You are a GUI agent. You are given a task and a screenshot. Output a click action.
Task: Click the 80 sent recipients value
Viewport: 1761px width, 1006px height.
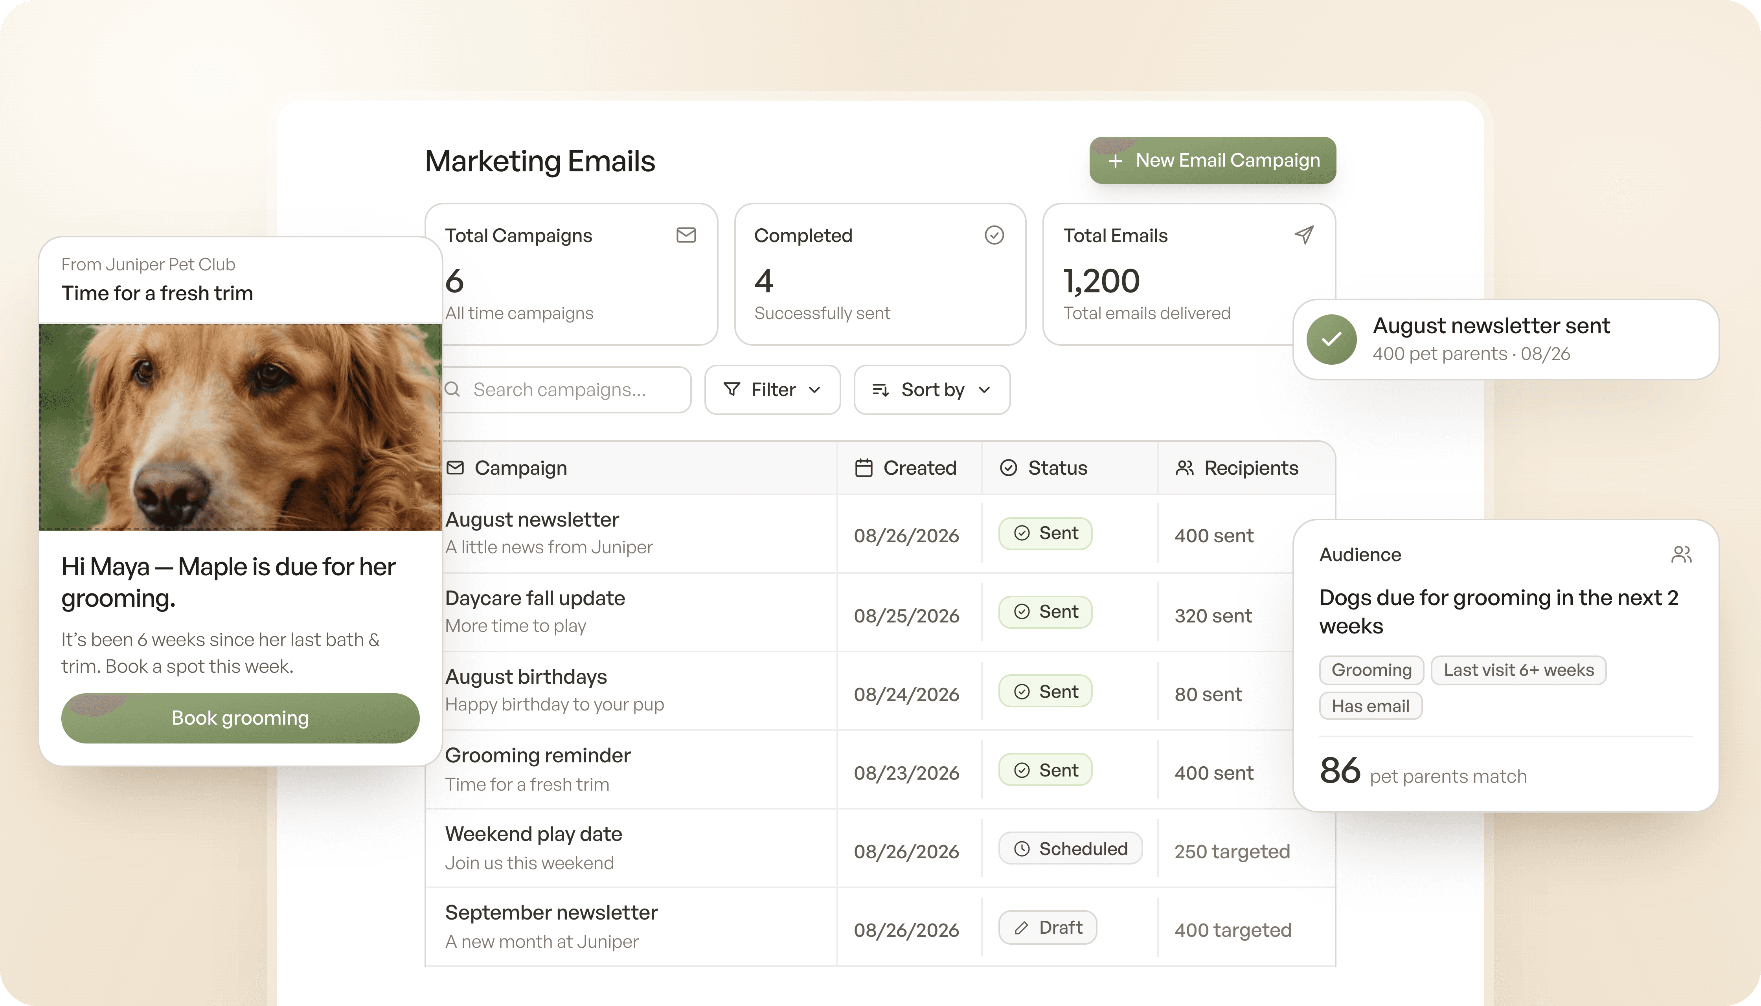[1208, 694]
